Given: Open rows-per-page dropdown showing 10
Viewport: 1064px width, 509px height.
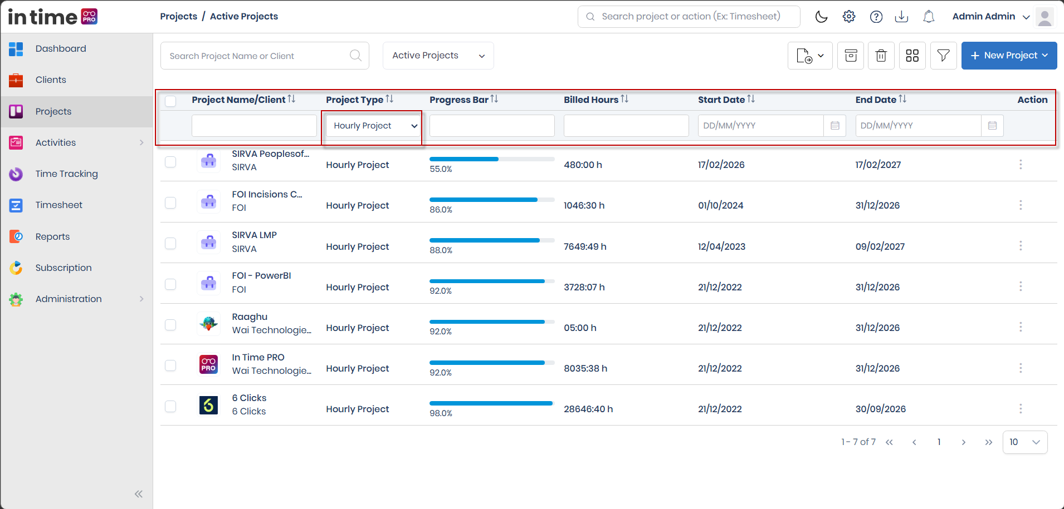Looking at the screenshot, I should (x=1025, y=442).
